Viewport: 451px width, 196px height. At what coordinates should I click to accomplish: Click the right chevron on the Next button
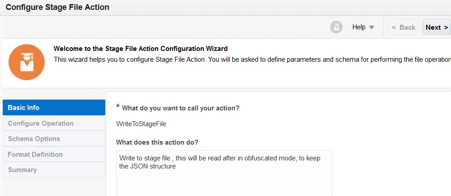(446, 27)
